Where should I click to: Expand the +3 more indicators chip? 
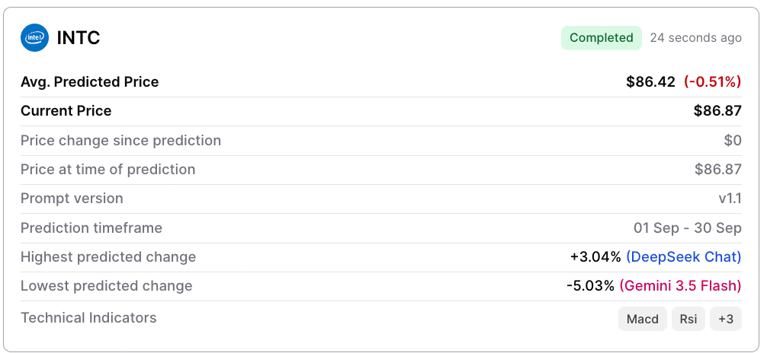click(x=726, y=319)
